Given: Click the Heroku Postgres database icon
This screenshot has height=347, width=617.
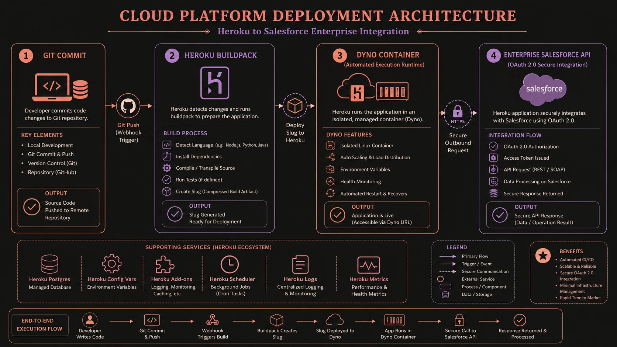Looking at the screenshot, I should (x=49, y=264).
